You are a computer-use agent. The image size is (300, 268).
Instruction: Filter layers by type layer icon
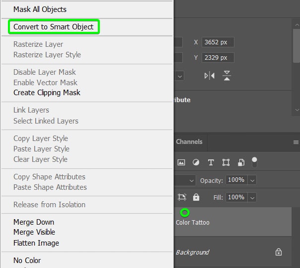(211, 162)
